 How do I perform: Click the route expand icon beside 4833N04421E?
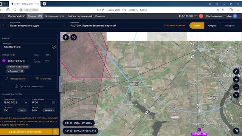click(54, 47)
